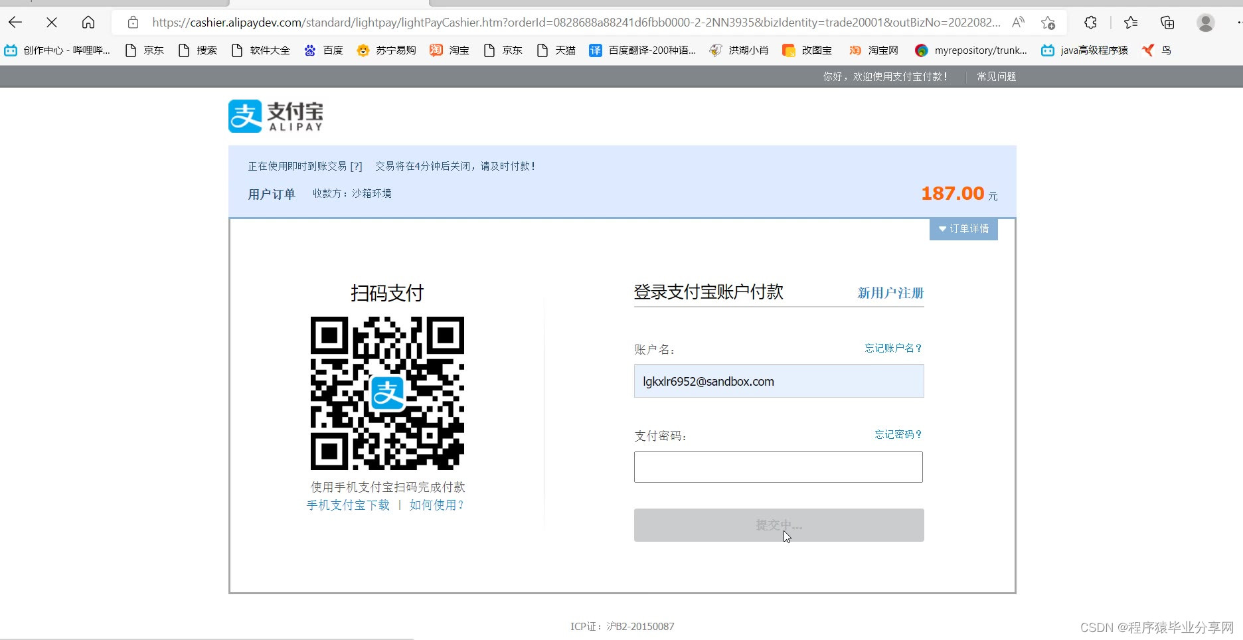Click the Read aloud icon in address bar
This screenshot has height=640, width=1243.
tap(1018, 23)
